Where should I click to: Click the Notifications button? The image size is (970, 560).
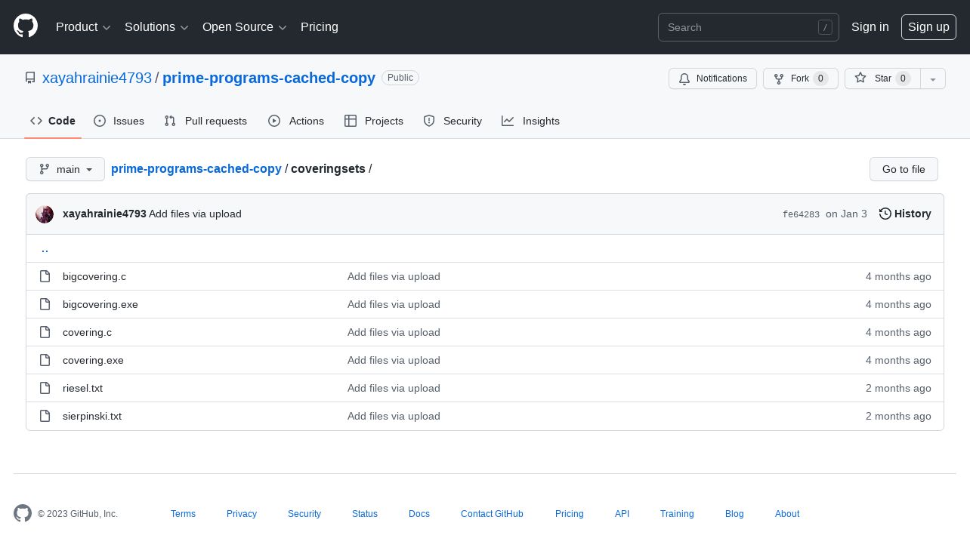712,78
